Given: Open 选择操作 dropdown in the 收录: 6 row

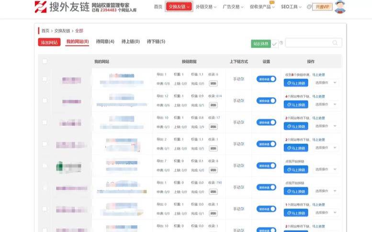Looking at the screenshot, I should click(x=326, y=83).
